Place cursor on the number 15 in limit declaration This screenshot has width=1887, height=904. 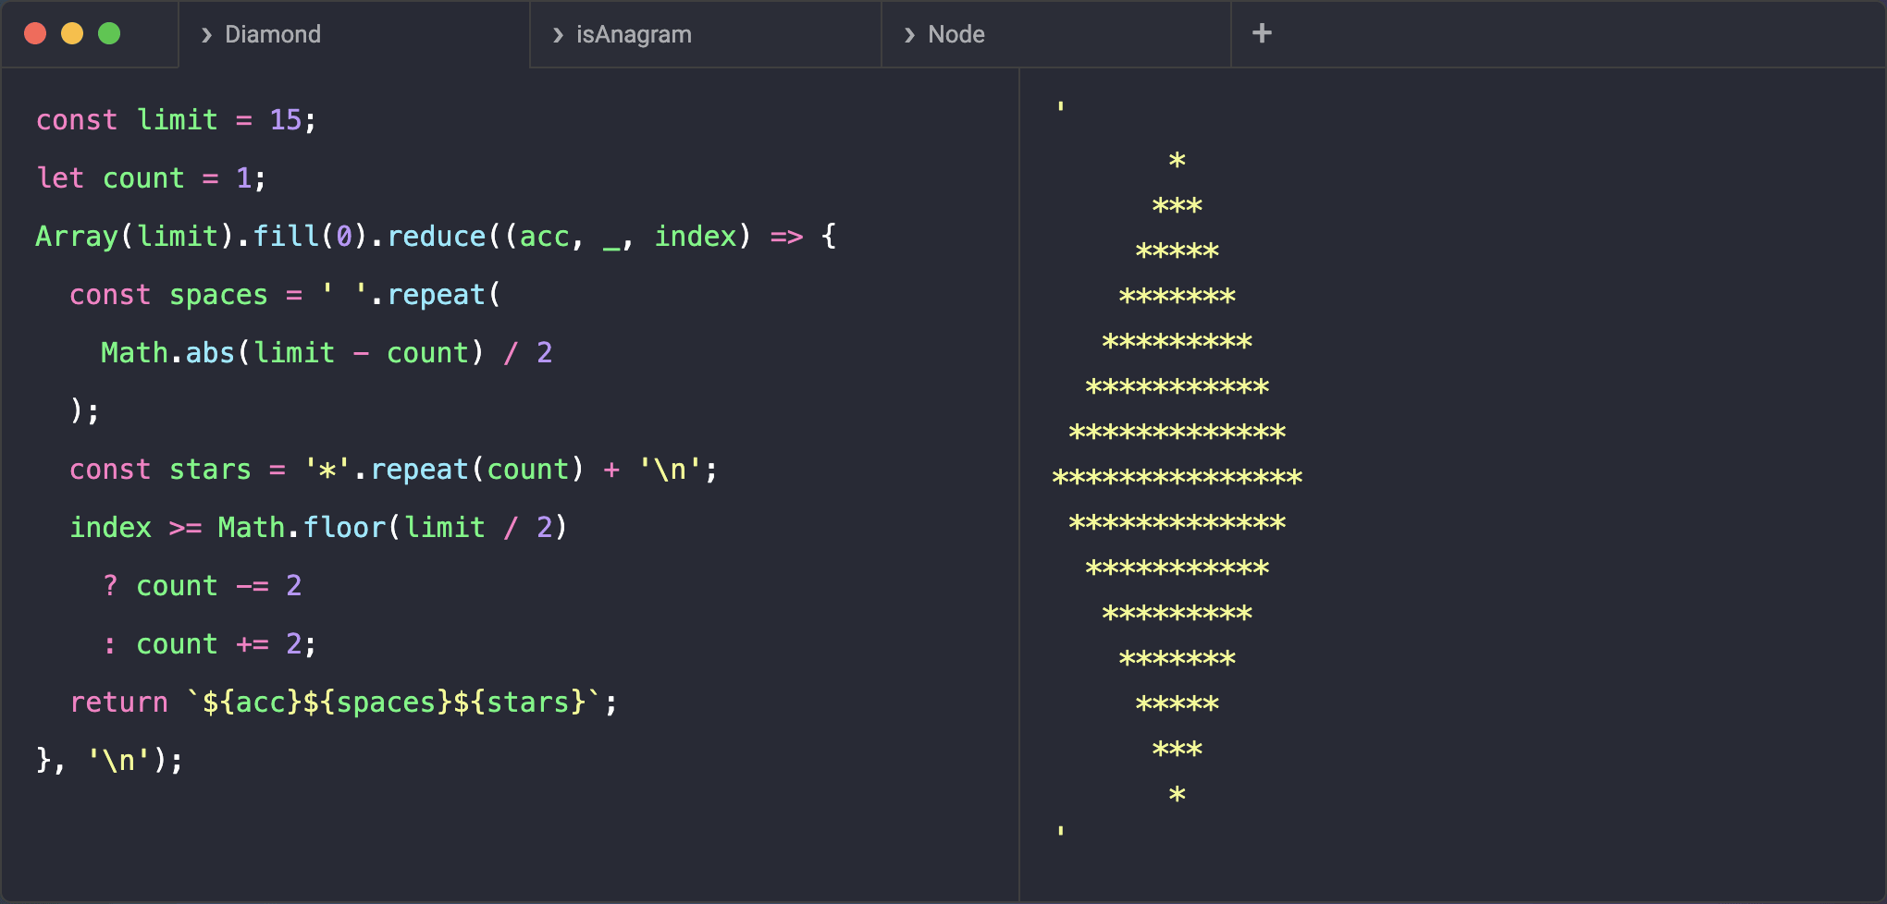(285, 120)
